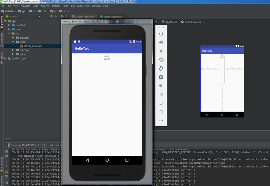Restart logcat icon
Image resolution: width=270 pixels, height=186 pixels.
point(7,182)
